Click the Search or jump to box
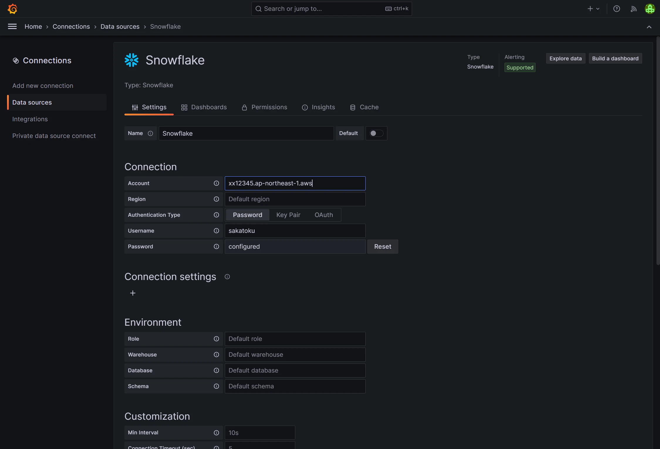This screenshot has width=660, height=449. pos(332,9)
